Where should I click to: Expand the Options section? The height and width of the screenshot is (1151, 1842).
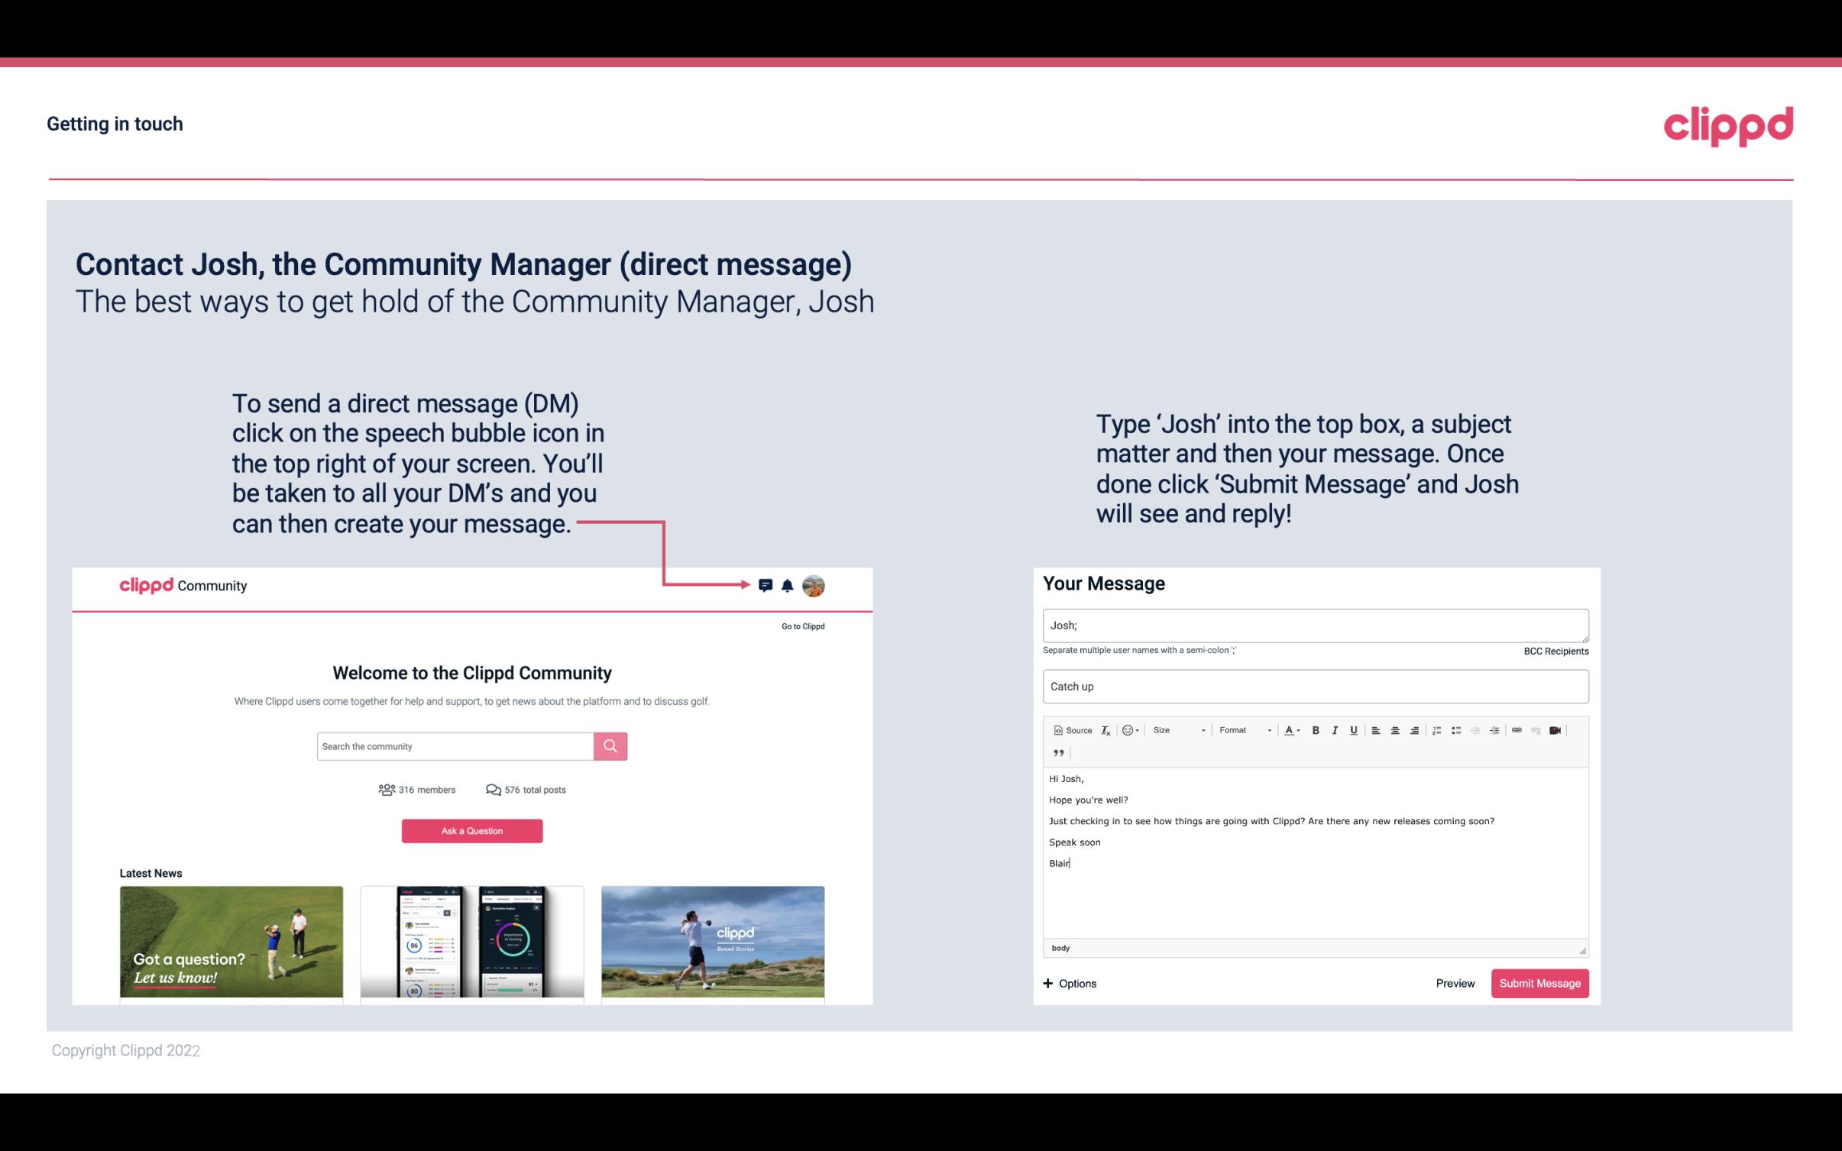coord(1070,983)
